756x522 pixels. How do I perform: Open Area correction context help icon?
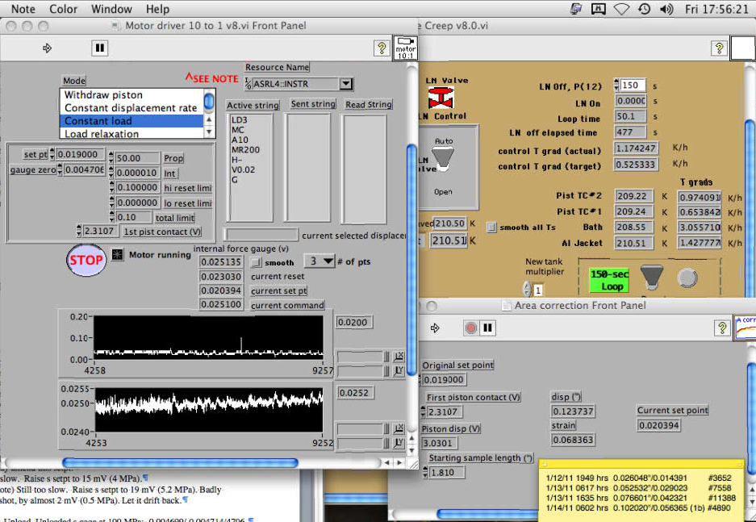tap(723, 328)
